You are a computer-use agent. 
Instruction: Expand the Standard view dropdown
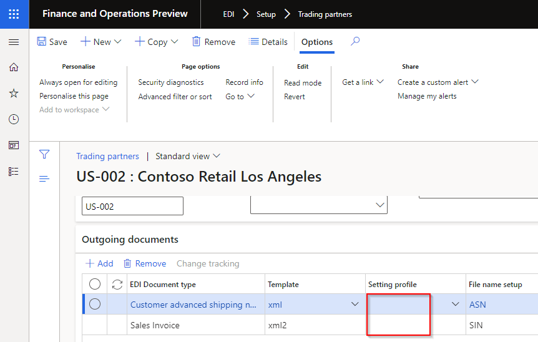(x=188, y=156)
